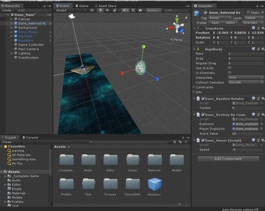This screenshot has width=265, height=211.
Task: Open the scene Gizmos dropdown
Action: click(154, 11)
